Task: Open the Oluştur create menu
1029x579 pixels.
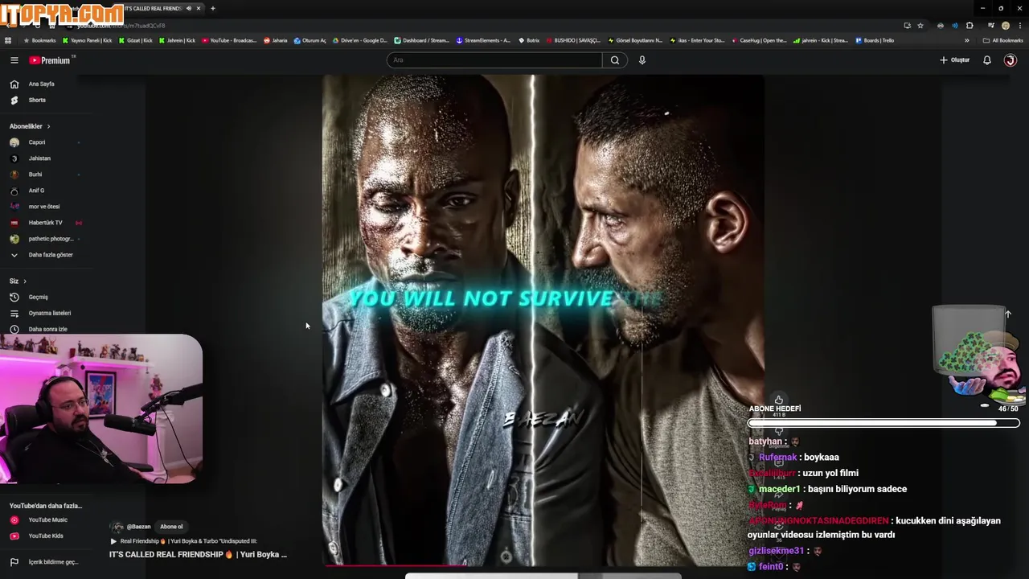Action: (955, 60)
